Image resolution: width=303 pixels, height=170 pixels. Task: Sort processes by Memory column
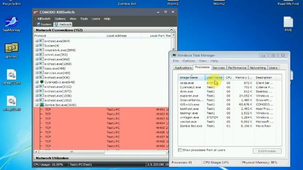point(244,77)
